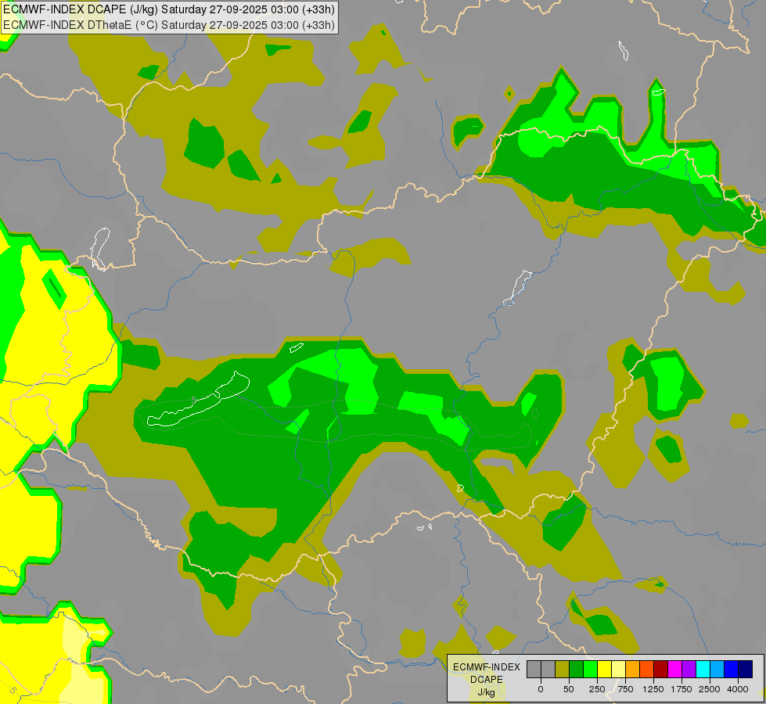766x704 pixels.
Task: Click the '0' legend scale value
Action: tap(541, 689)
